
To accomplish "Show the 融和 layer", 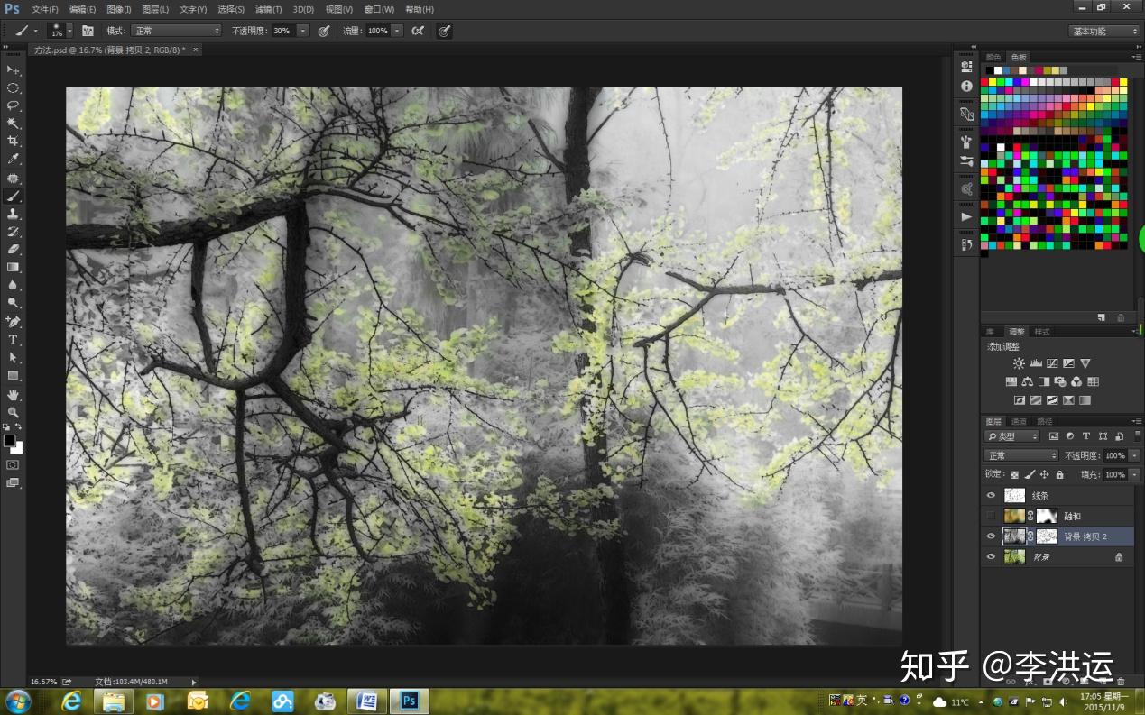I will (x=991, y=516).
